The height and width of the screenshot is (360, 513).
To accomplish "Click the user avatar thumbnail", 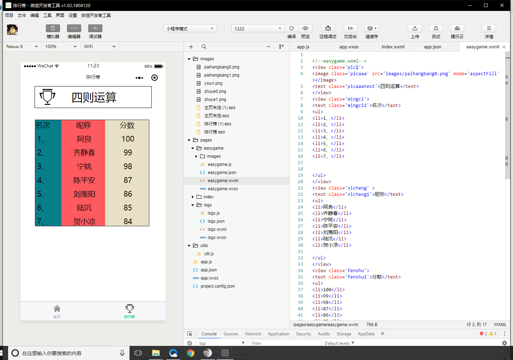I will [x=12, y=30].
